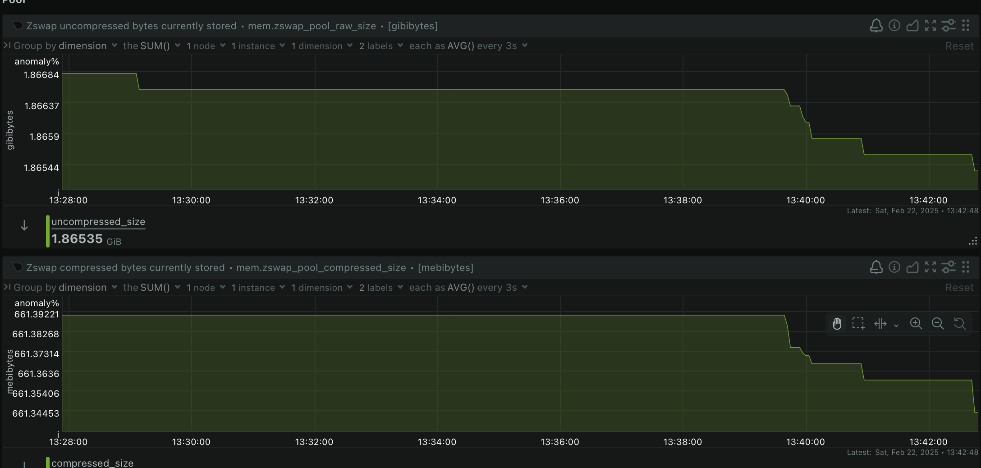Reset filters on compressed bytes chart
This screenshot has height=468, width=981.
[x=959, y=288]
